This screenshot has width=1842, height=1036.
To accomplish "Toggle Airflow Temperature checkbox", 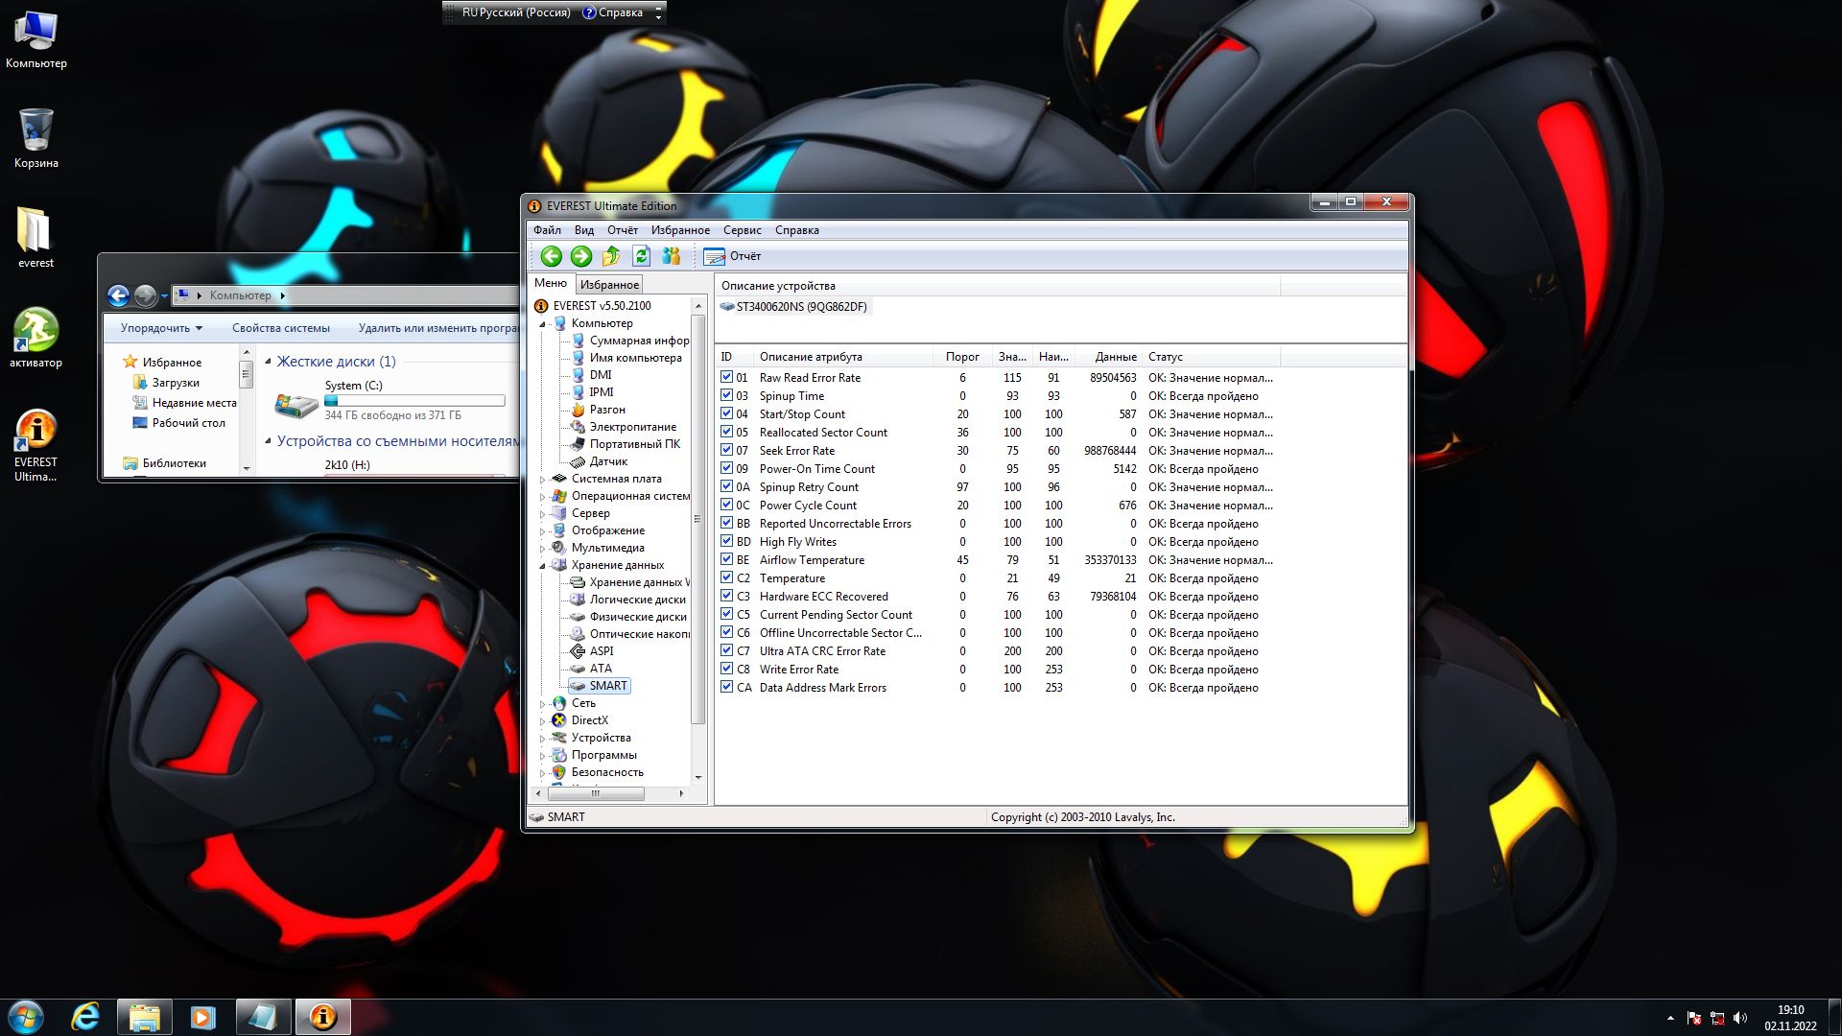I will pyautogui.click(x=726, y=559).
